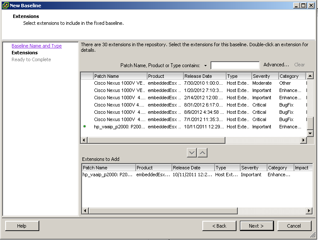The width and height of the screenshot is (318, 240).
Task: Sort upper list by Severity column
Action: (x=265, y=76)
